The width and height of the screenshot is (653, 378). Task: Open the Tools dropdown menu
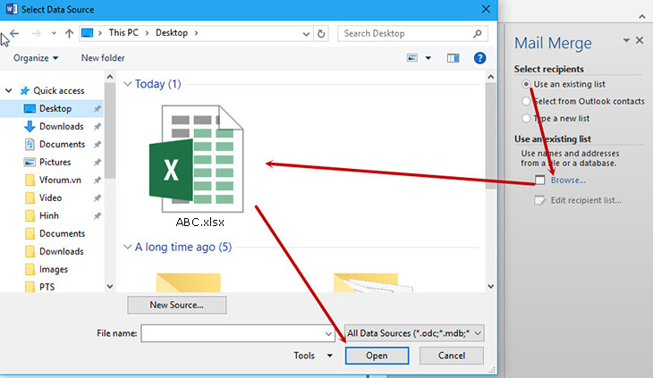coord(312,356)
